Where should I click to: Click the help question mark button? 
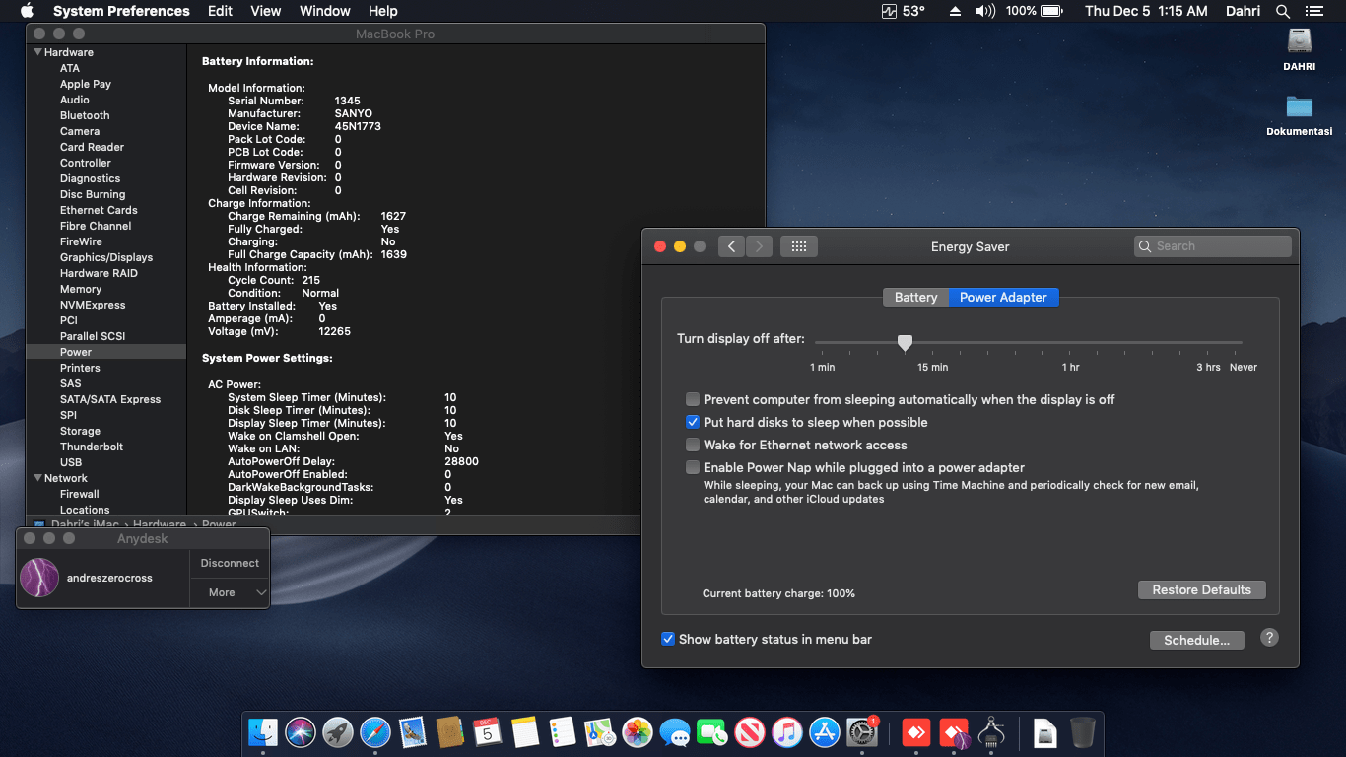1269,638
